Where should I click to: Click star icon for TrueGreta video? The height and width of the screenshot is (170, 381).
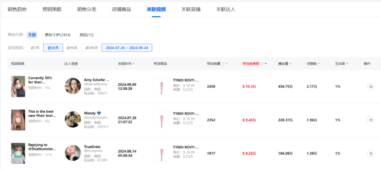click(x=371, y=153)
